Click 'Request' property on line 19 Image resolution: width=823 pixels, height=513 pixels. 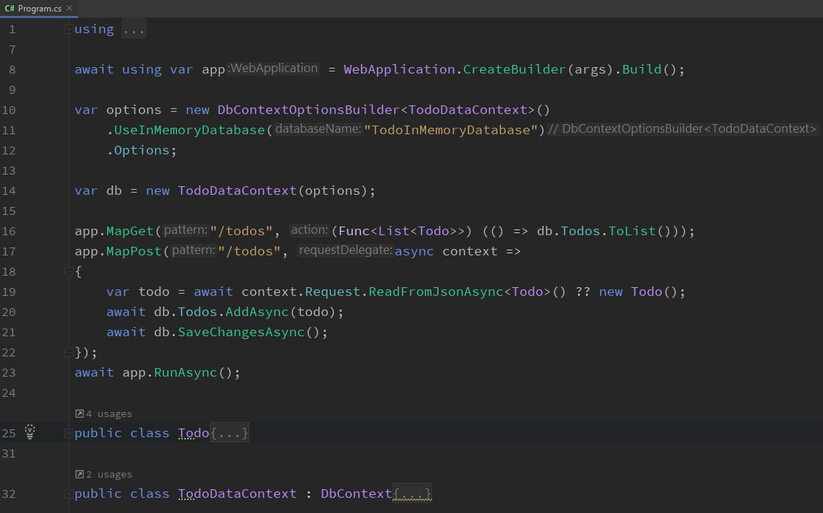point(333,292)
